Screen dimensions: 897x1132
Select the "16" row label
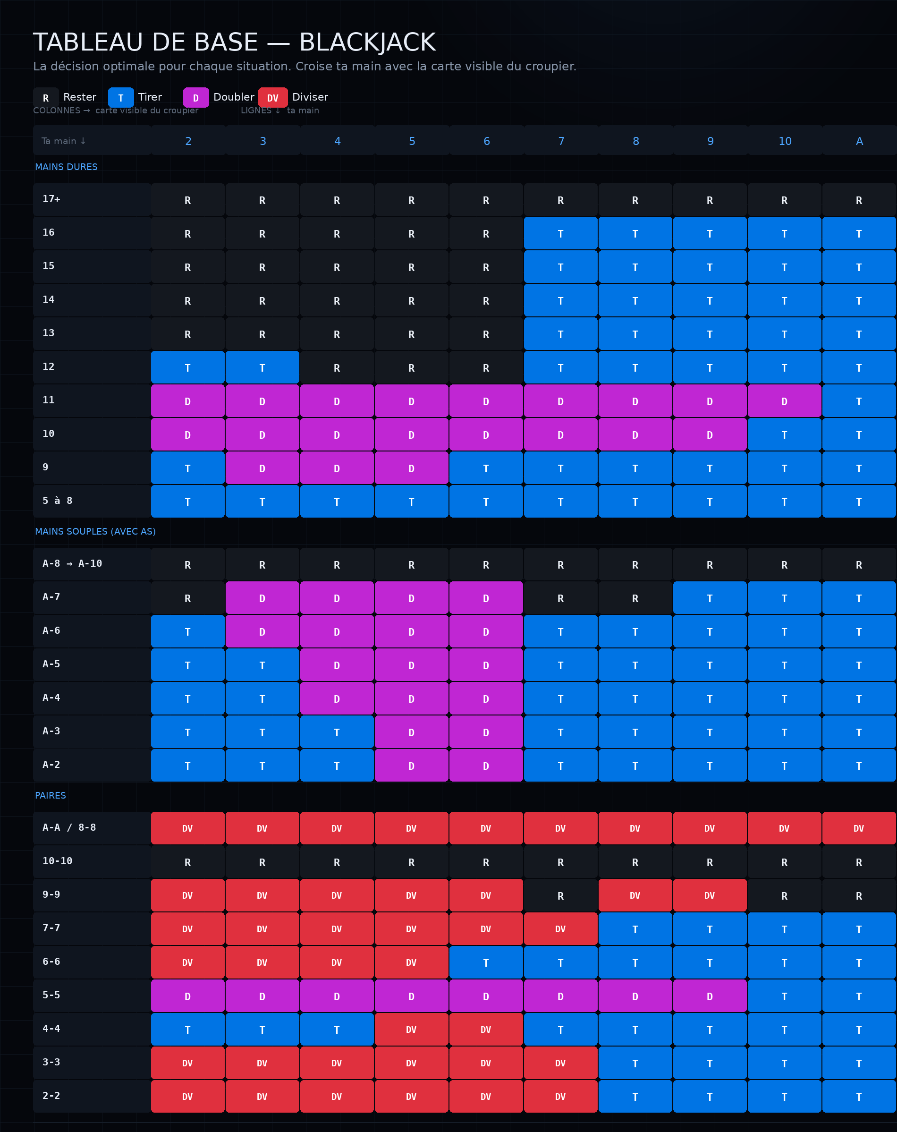[x=92, y=233]
